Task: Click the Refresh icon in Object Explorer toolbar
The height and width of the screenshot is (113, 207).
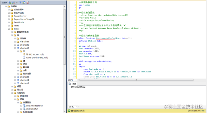Action: tap(24, 3)
